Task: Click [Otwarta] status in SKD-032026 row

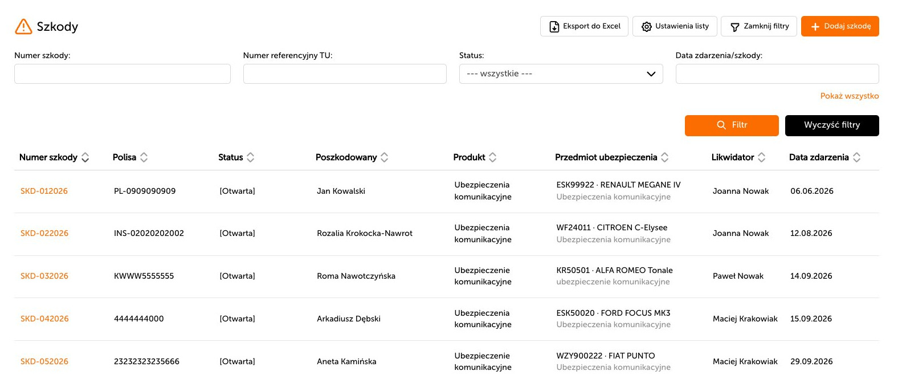Action: [x=238, y=276]
